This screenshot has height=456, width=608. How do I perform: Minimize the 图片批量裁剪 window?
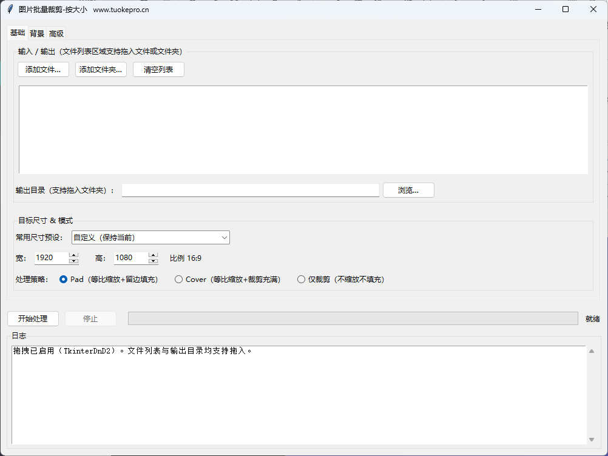pyautogui.click(x=538, y=9)
